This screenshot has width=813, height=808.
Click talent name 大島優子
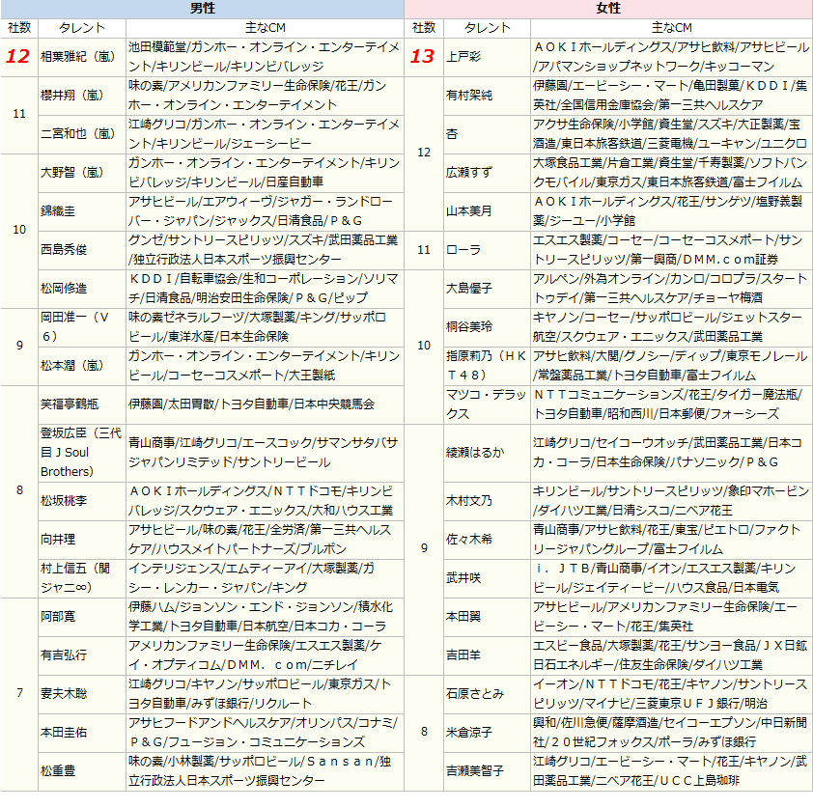coord(469,289)
